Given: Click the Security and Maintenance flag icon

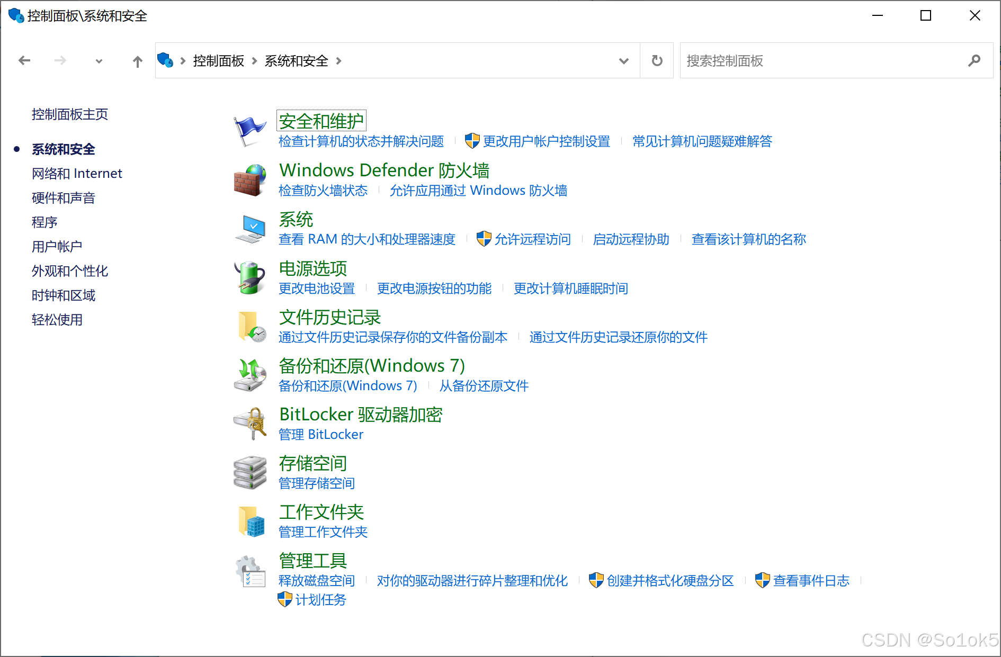Looking at the screenshot, I should [x=249, y=131].
